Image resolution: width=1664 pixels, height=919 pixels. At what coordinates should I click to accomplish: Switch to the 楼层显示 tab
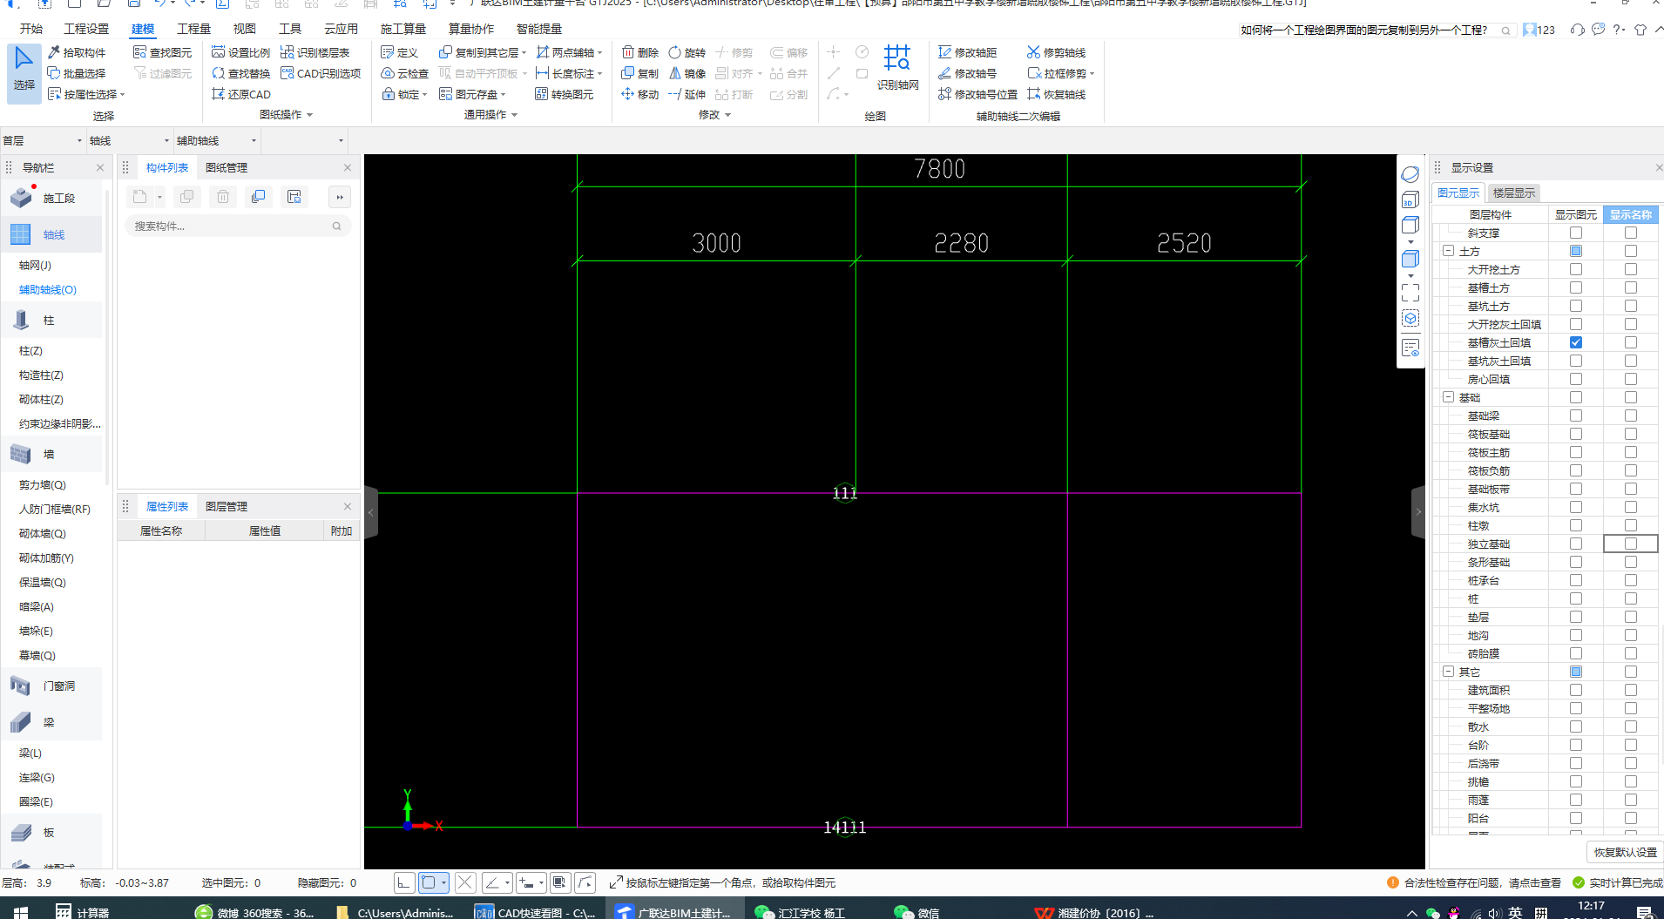pyautogui.click(x=1514, y=193)
